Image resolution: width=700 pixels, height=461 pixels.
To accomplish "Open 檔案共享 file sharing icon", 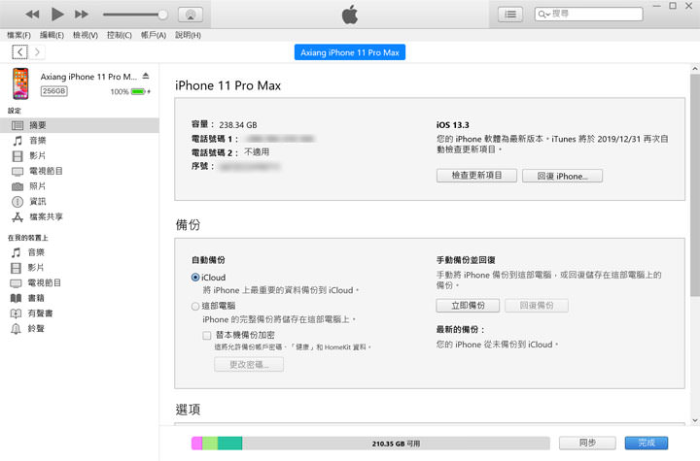I will click(17, 217).
